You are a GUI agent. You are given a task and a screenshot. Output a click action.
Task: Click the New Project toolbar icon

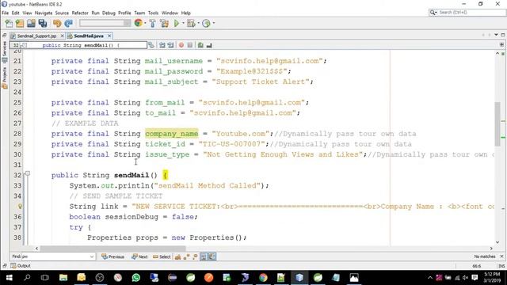point(20,23)
